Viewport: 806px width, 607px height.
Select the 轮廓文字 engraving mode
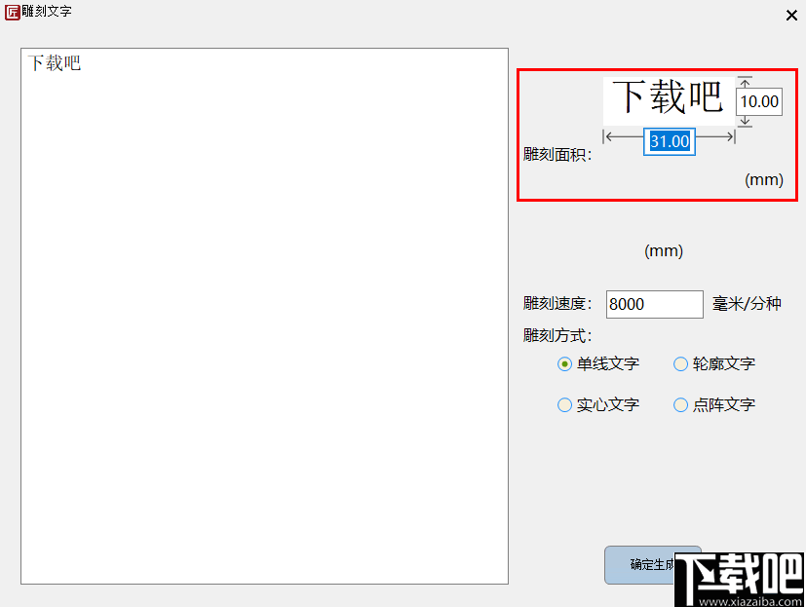click(x=680, y=363)
